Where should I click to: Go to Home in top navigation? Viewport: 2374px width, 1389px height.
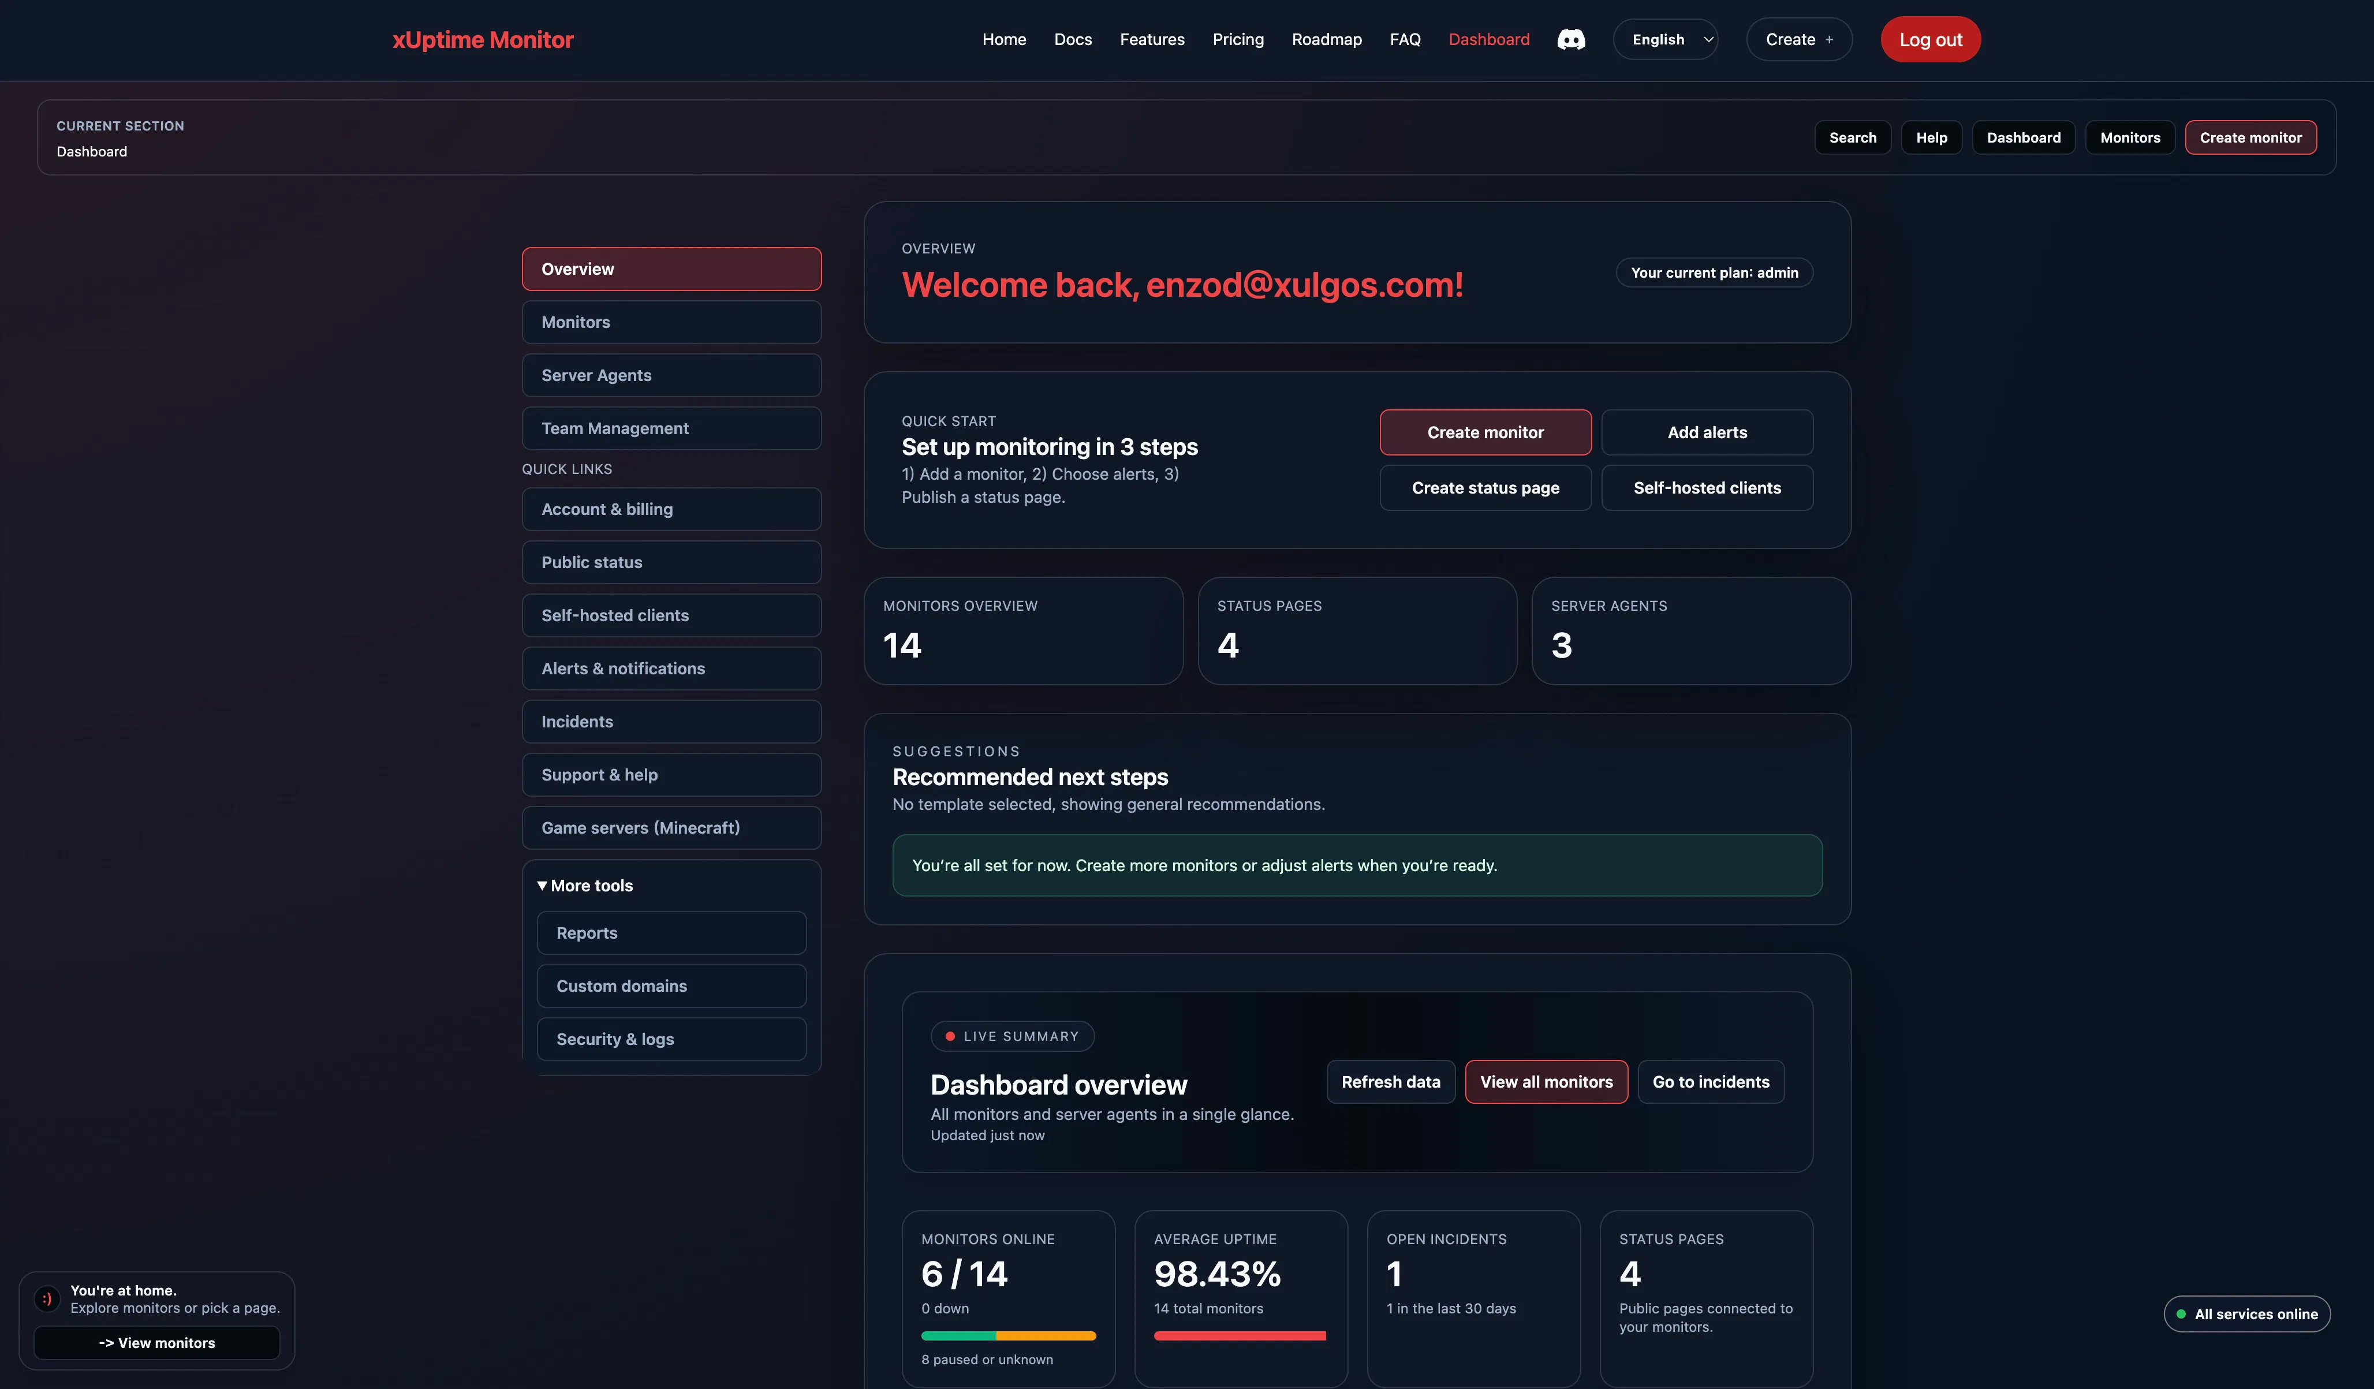(1004, 40)
